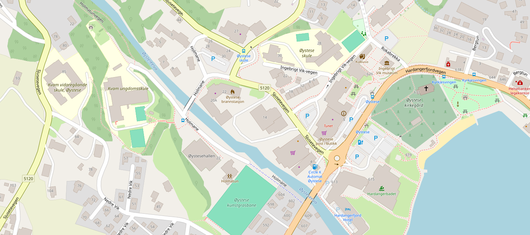Click the fire station flame icon
530x235 pixels.
click(x=233, y=91)
